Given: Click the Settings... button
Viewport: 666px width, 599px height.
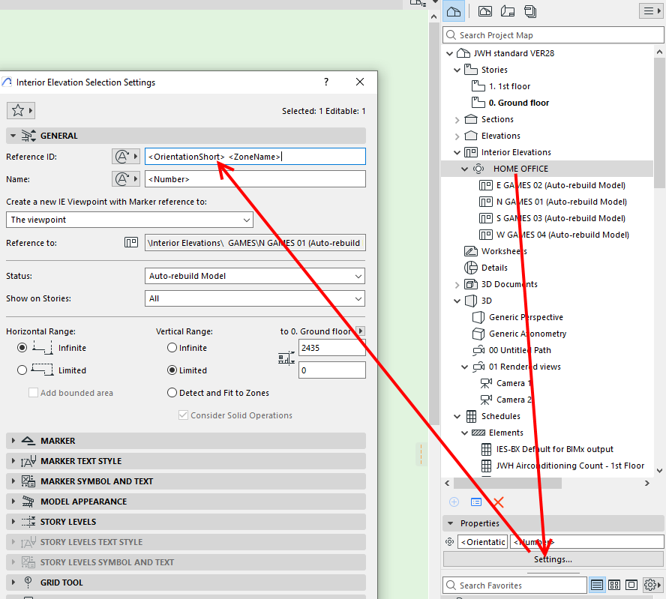Looking at the screenshot, I should pyautogui.click(x=553, y=559).
